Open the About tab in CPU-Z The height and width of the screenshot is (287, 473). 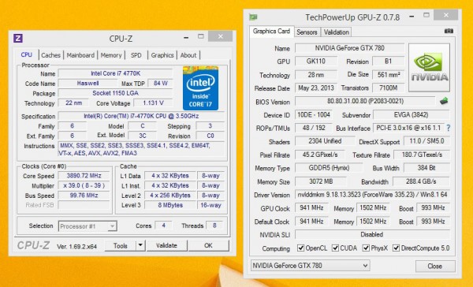(188, 55)
